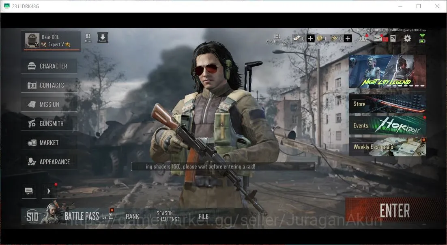Open the BATTLE PASS tab
Viewport: 447px width, 245px height.
click(x=82, y=216)
